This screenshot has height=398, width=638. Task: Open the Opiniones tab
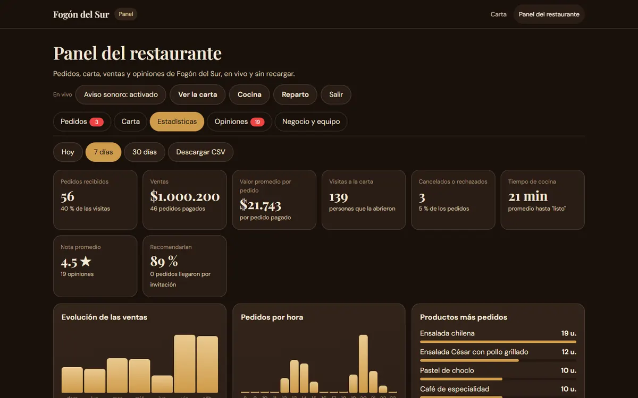click(x=239, y=122)
